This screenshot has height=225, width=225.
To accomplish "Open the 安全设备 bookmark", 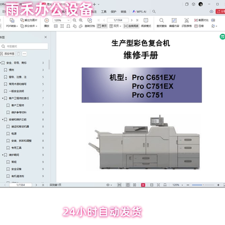I will click(x=16, y=169).
